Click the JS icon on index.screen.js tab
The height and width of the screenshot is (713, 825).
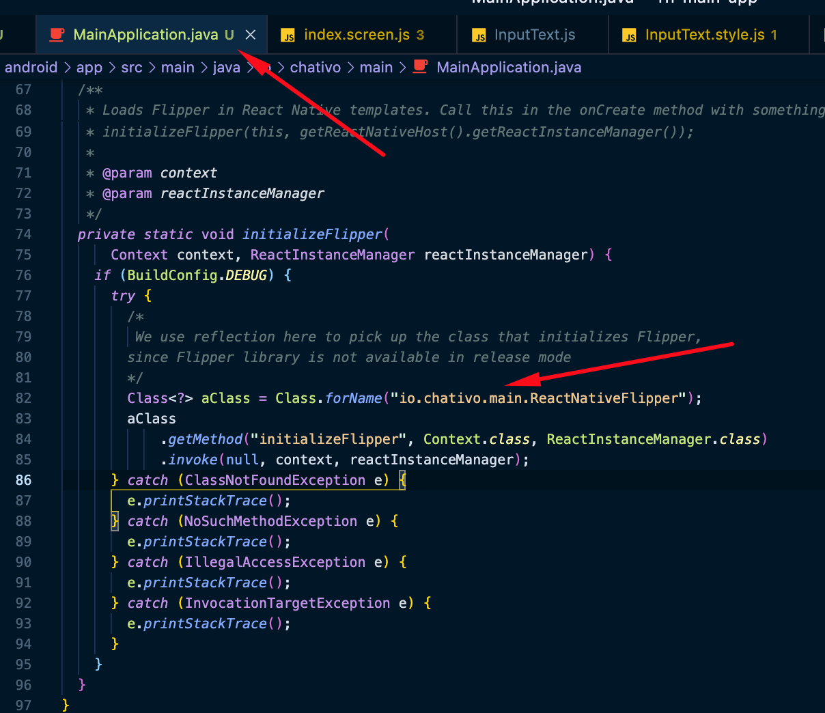(x=288, y=36)
